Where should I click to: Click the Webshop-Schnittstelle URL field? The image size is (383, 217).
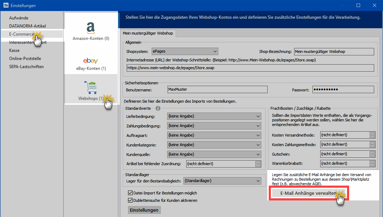pyautogui.click(x=250, y=68)
